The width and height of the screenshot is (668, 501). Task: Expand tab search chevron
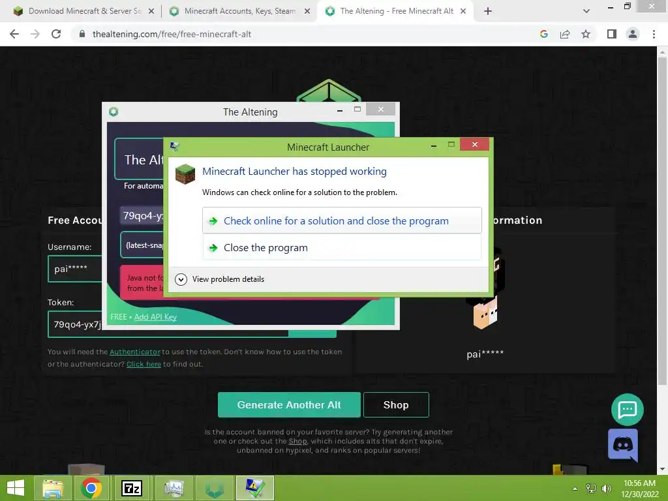pyautogui.click(x=586, y=11)
